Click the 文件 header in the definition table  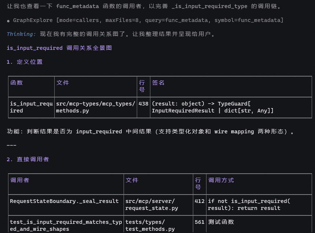pyautogui.click(x=62, y=83)
